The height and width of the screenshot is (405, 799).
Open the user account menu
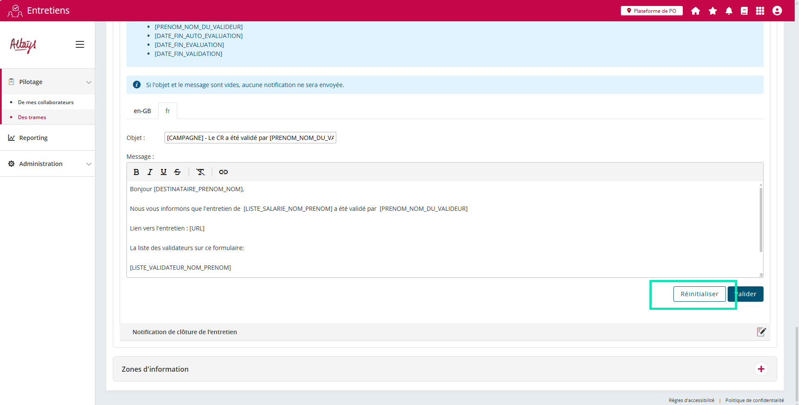(777, 11)
